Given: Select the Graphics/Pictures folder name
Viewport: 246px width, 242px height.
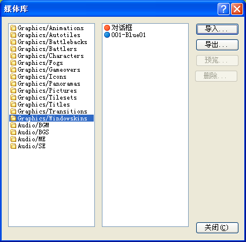Looking at the screenshot, I should 47,90.
